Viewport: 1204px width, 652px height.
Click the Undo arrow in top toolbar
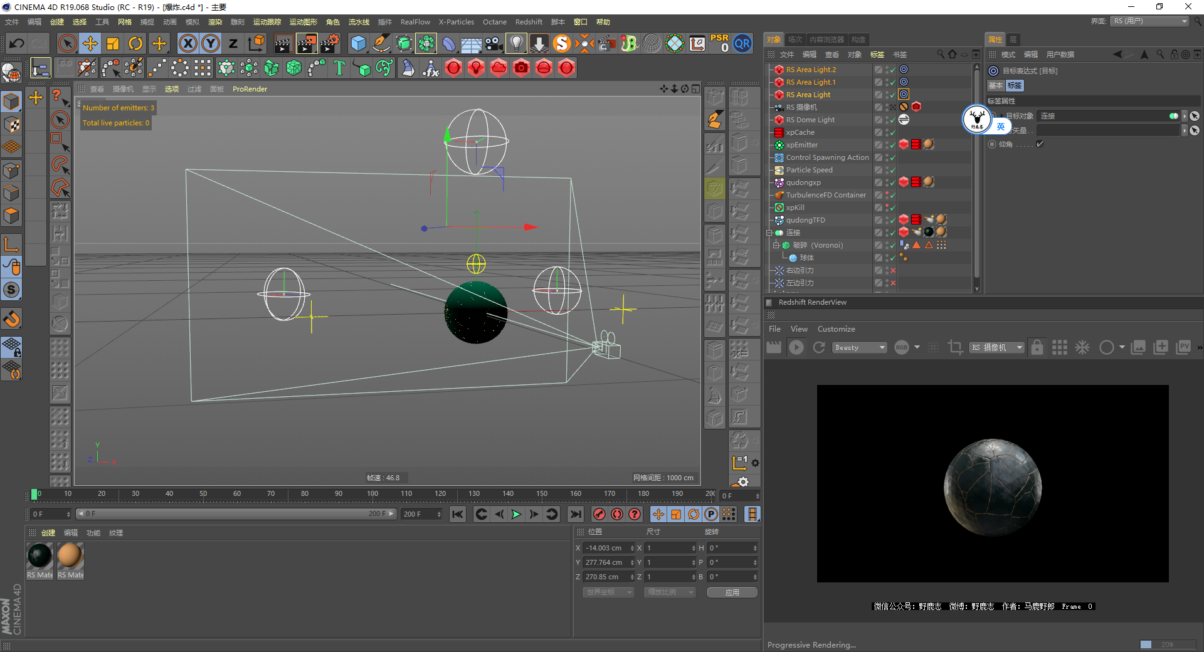(x=17, y=43)
